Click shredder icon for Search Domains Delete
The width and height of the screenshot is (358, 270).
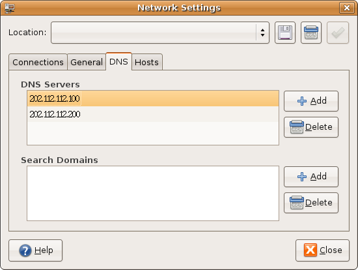pos(297,202)
